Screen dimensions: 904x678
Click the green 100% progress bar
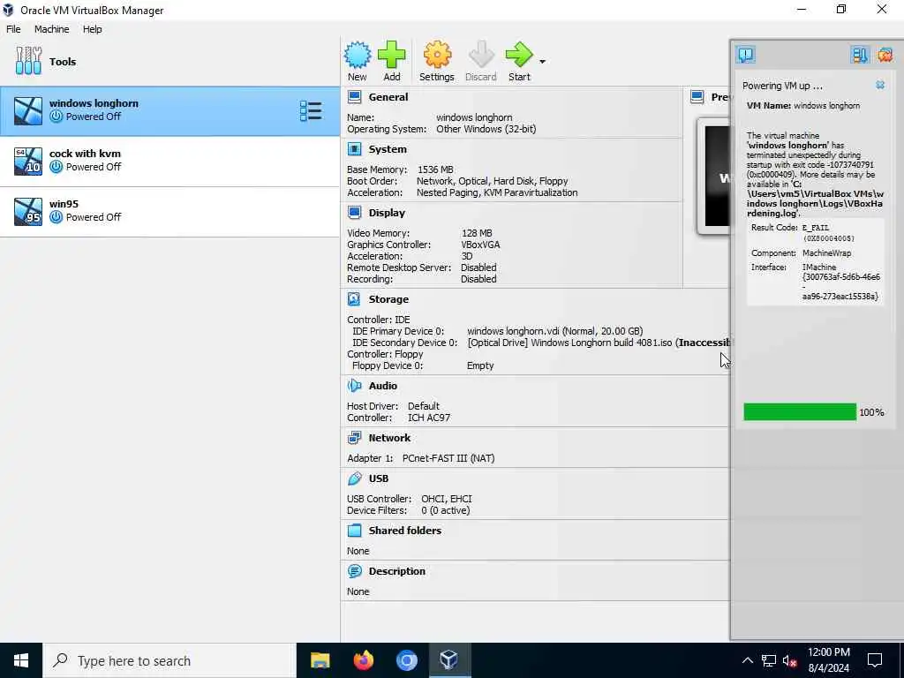pyautogui.click(x=800, y=412)
